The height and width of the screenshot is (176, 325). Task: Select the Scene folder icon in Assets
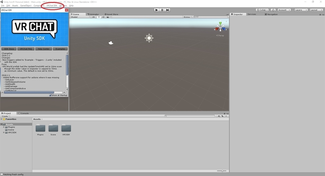click(x=53, y=128)
